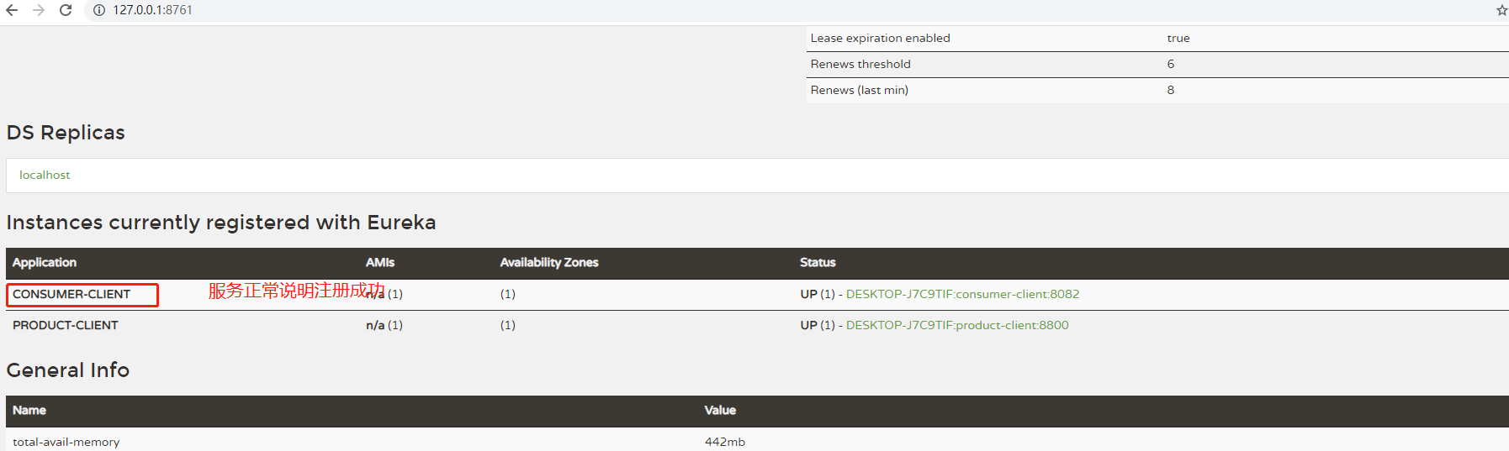Screen dimensions: 1509x451
Task: Click the site info icon beside the URL
Action: coord(98,10)
